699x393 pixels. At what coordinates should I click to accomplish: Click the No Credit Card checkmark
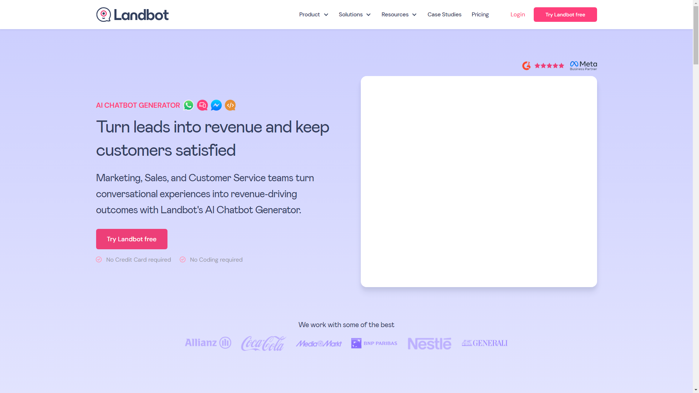click(x=99, y=259)
